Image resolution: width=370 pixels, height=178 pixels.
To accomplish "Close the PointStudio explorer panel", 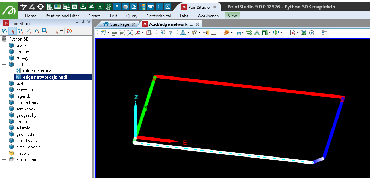I will pos(89,22).
